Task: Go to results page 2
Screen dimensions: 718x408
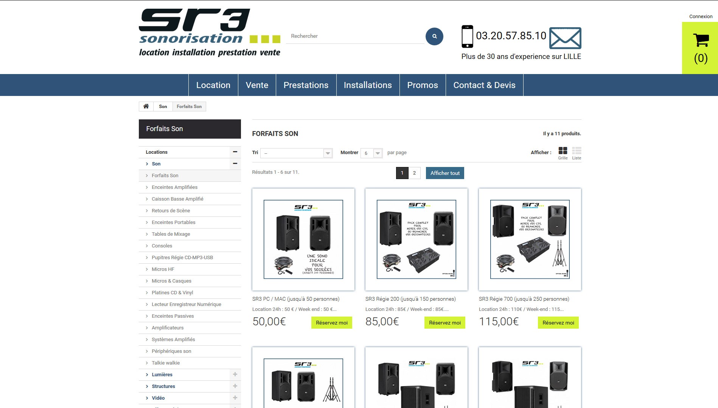Action: 414,173
